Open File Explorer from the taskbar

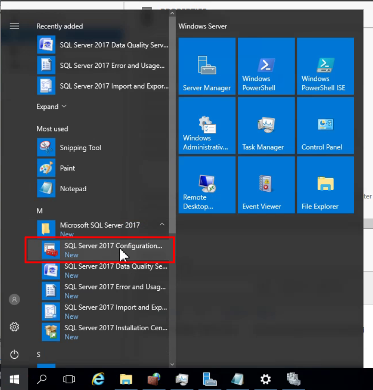[x=126, y=379]
